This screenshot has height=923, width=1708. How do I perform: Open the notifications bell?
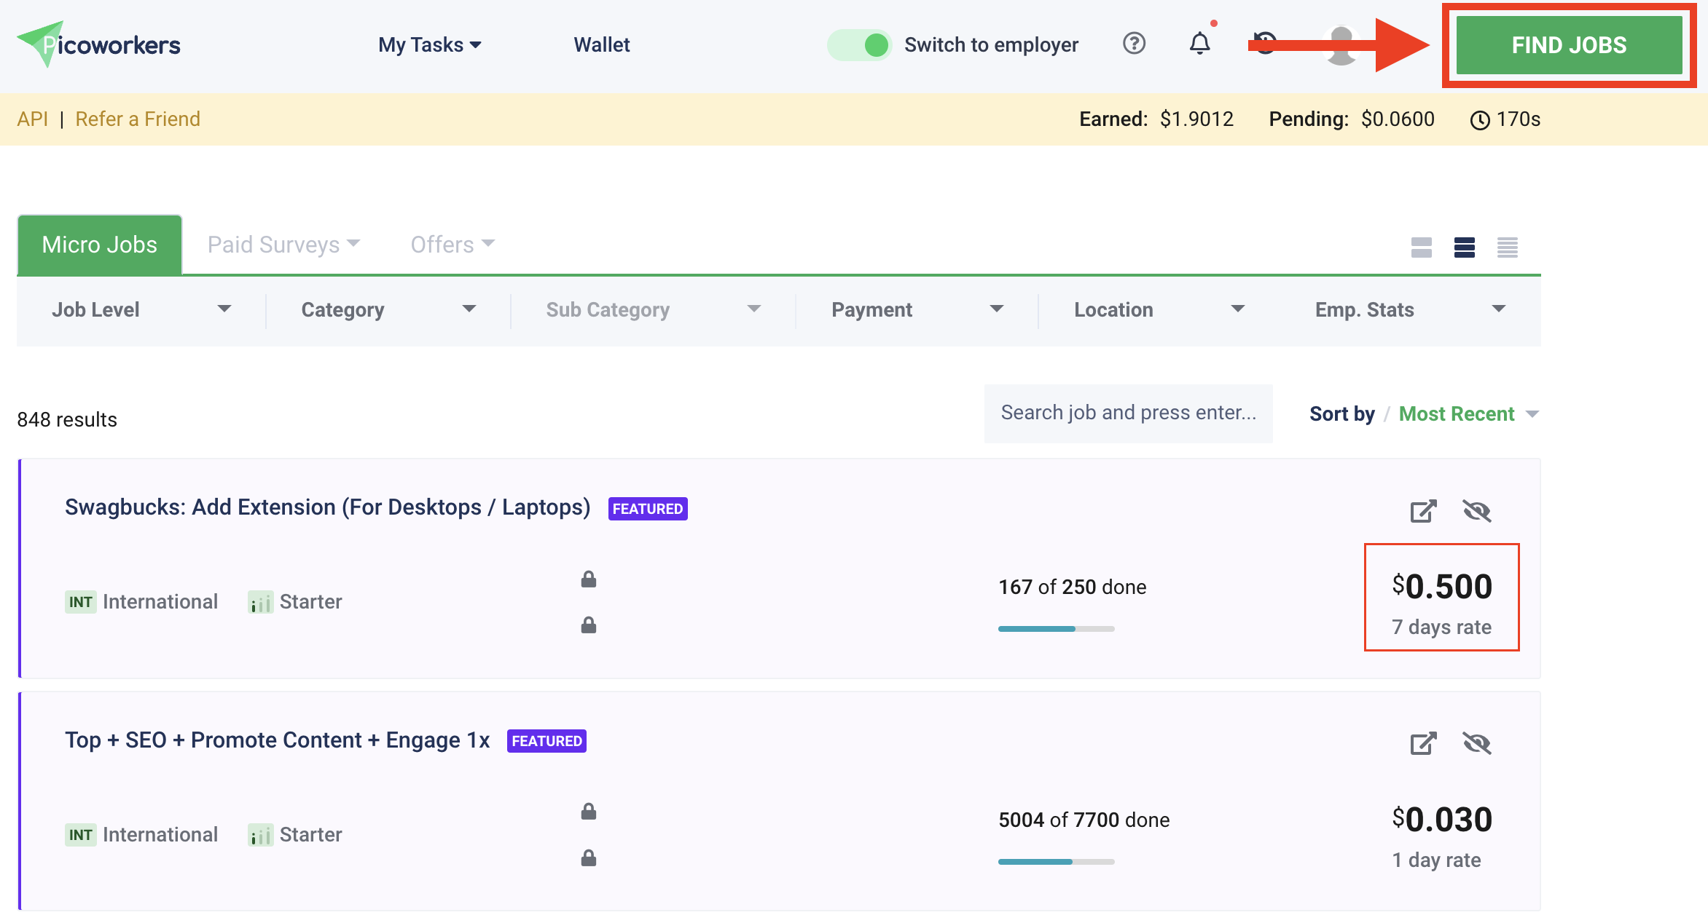(1199, 44)
